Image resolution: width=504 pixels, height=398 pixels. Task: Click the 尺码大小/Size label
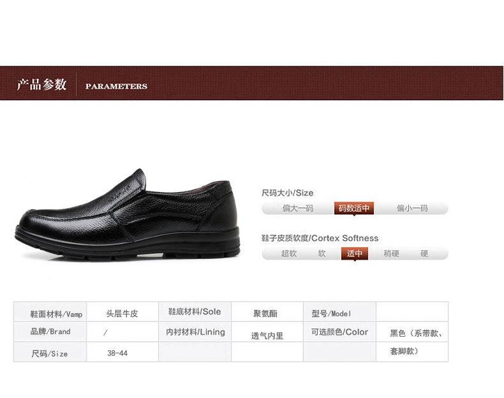coord(287,193)
